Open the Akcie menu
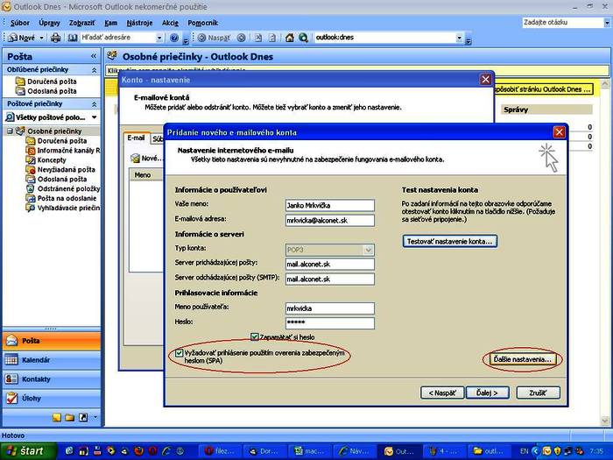This screenshot has height=460, width=613. [x=171, y=23]
